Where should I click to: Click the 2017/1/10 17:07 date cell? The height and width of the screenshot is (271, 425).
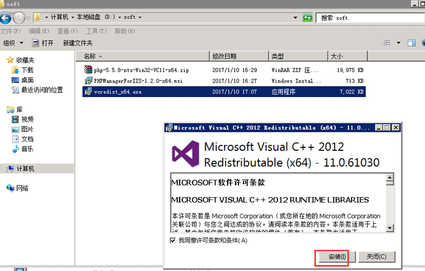(x=234, y=92)
